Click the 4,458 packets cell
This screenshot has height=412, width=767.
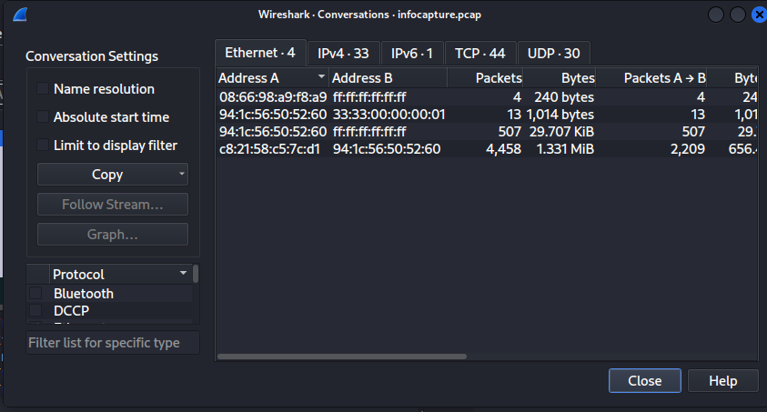[x=503, y=149]
